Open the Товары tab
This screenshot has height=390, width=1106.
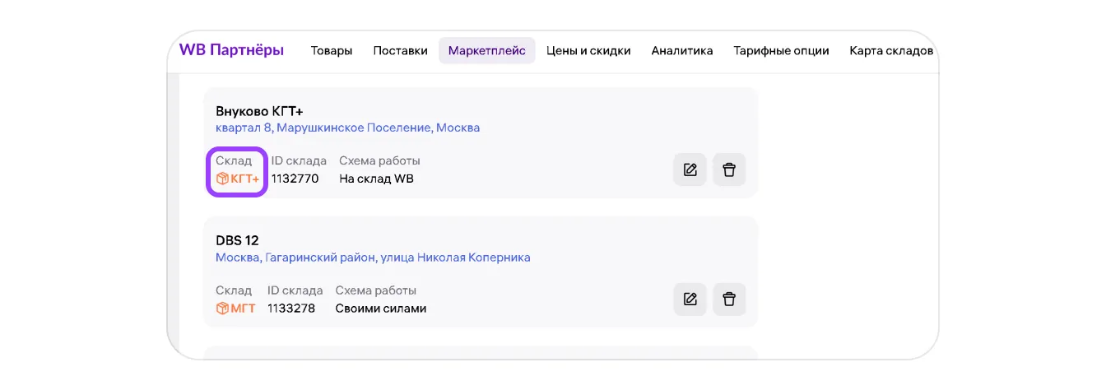pos(332,51)
